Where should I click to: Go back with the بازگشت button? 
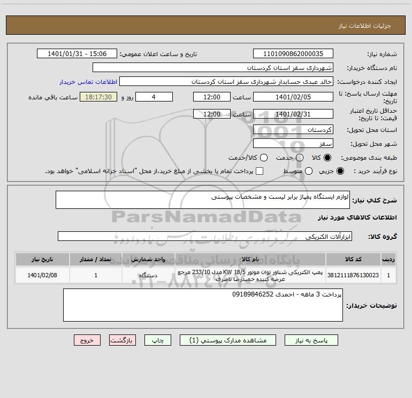point(123,340)
